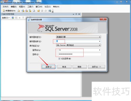Toggle auto-hide pin on Object Explorer panel
This screenshot has width=131, height=101.
[x=76, y=14]
